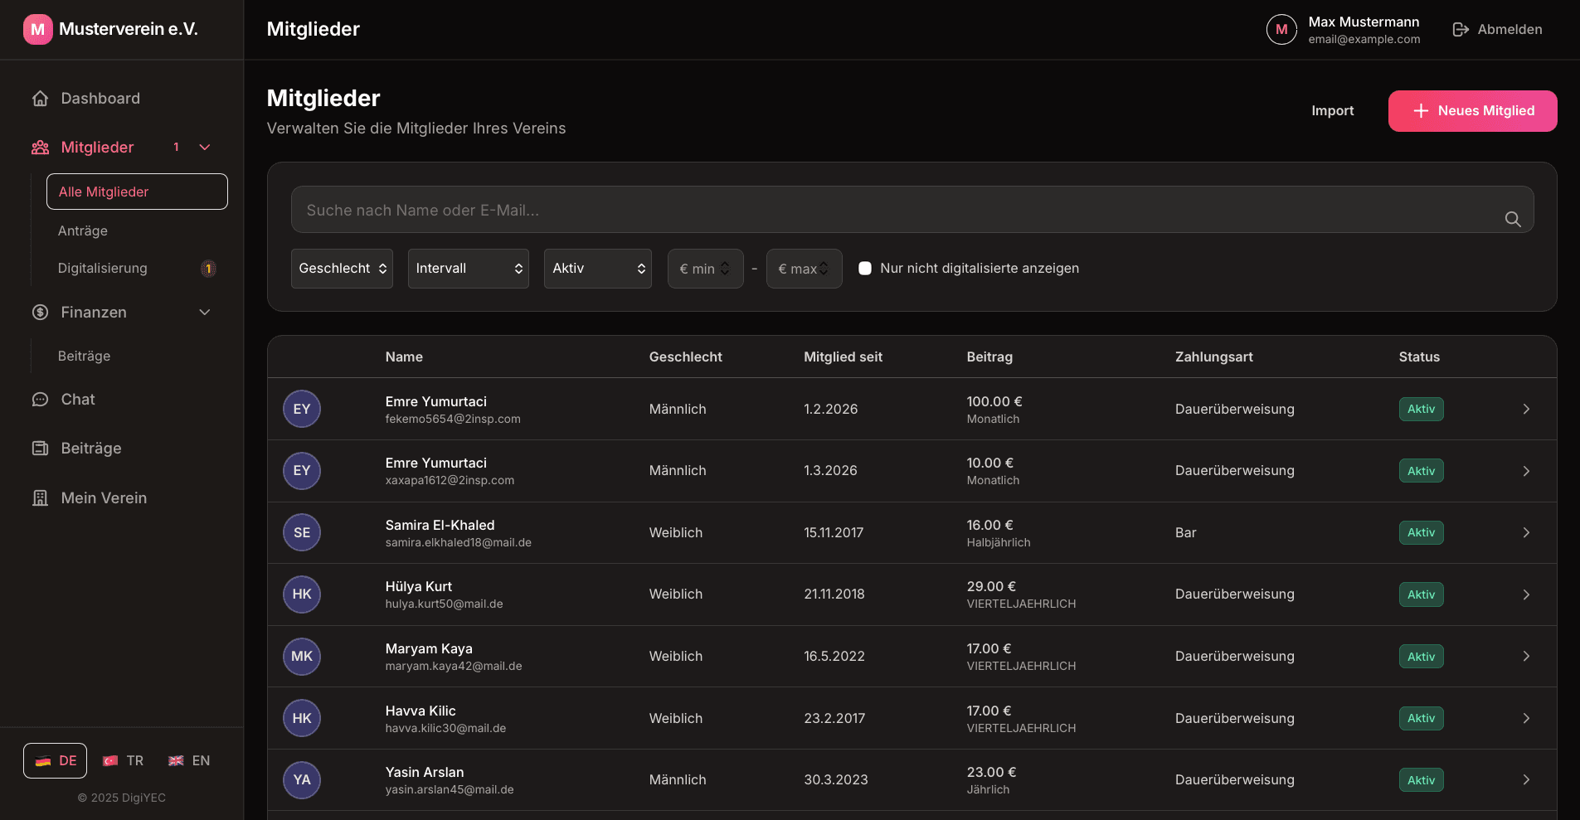The width and height of the screenshot is (1580, 820).
Task: Click 100.00 € fee amount
Action: (994, 401)
